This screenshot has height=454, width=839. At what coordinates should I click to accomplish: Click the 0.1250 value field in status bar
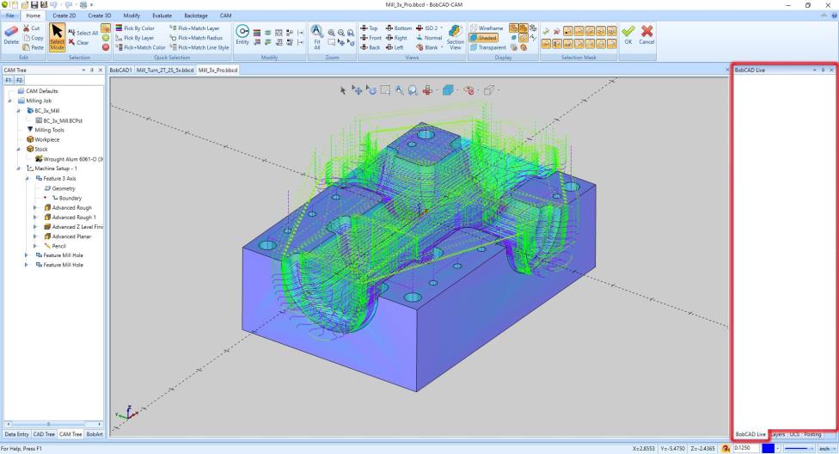coord(746,448)
